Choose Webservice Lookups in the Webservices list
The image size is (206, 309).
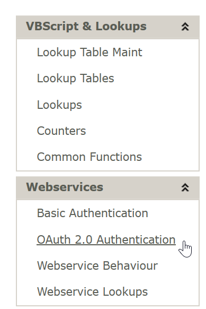click(x=92, y=292)
